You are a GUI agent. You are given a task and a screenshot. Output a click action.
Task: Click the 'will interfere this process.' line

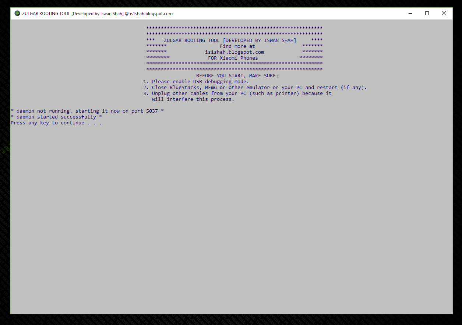[x=193, y=99]
